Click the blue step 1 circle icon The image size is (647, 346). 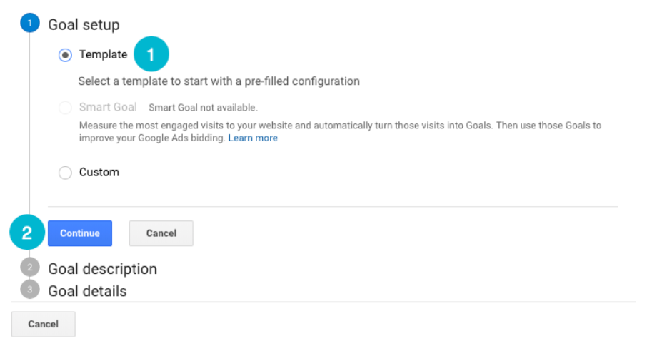(29, 24)
